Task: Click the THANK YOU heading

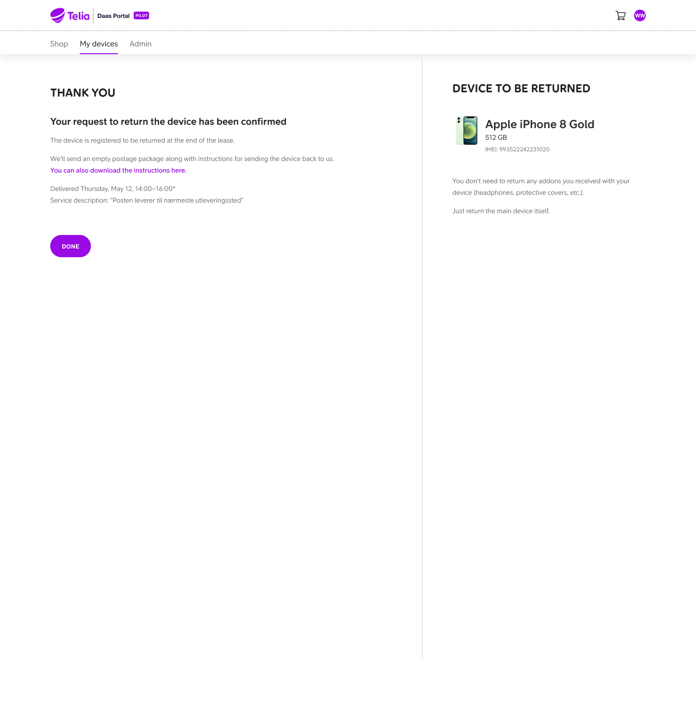Action: pyautogui.click(x=83, y=93)
